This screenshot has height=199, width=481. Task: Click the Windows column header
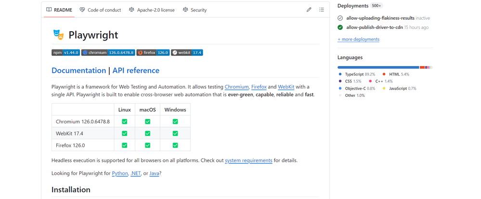point(175,110)
